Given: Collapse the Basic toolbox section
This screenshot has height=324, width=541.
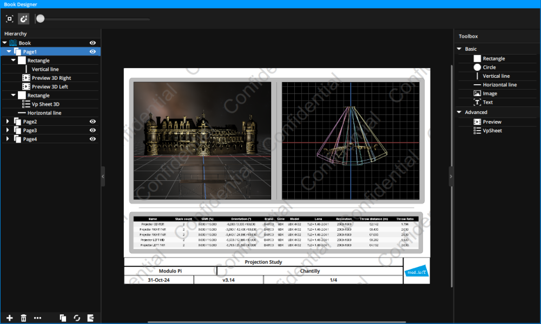Looking at the screenshot, I should coord(459,49).
